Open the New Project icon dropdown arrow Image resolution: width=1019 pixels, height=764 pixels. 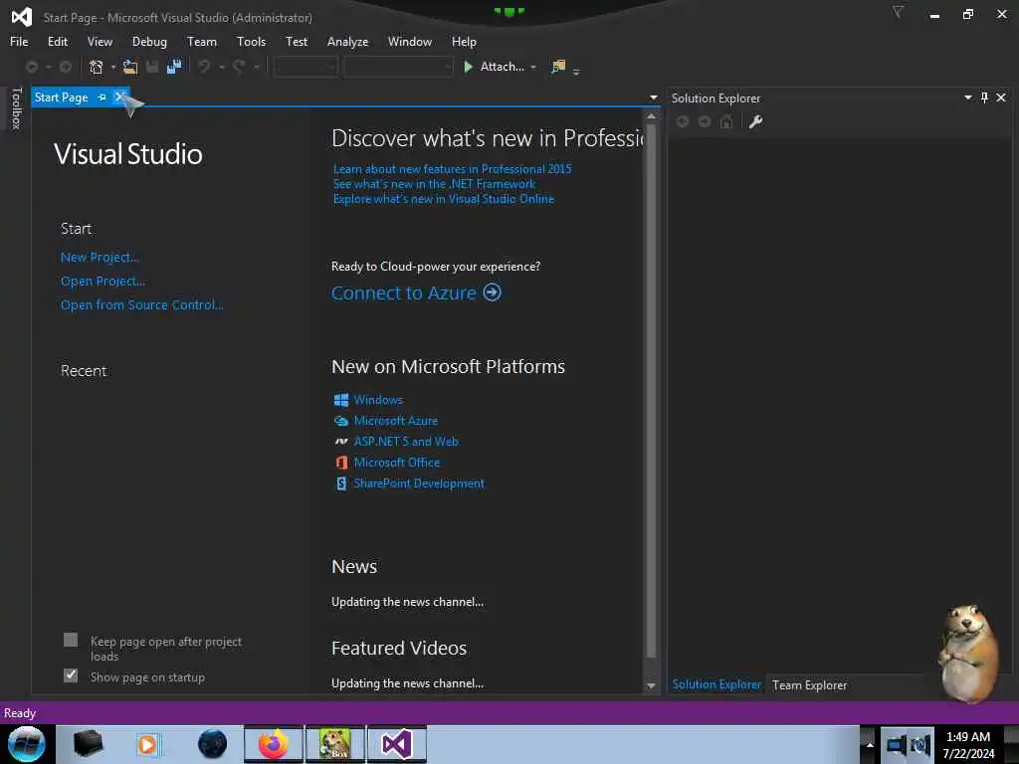pyautogui.click(x=113, y=67)
